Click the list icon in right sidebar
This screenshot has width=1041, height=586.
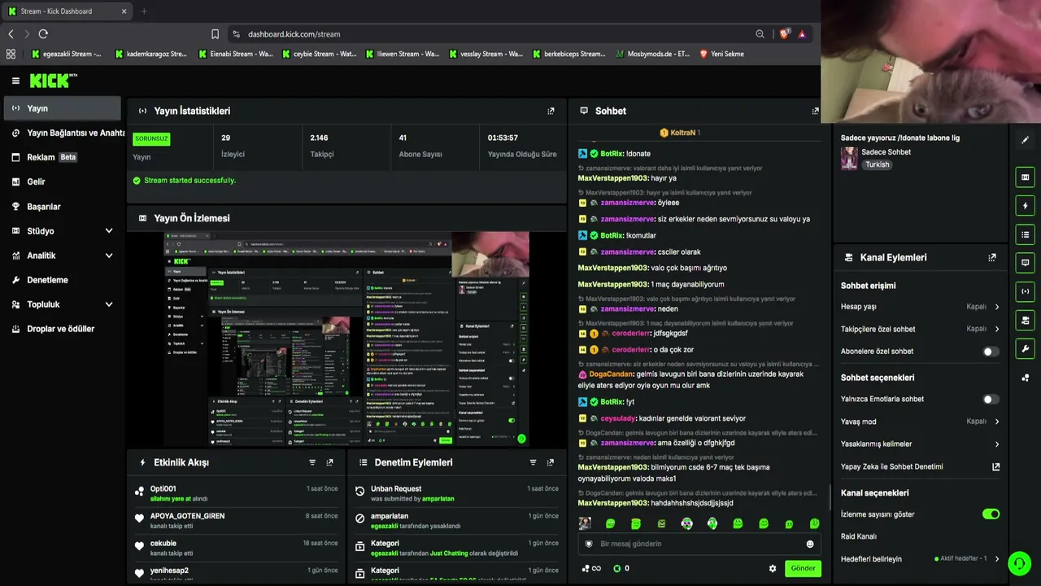[1025, 234]
